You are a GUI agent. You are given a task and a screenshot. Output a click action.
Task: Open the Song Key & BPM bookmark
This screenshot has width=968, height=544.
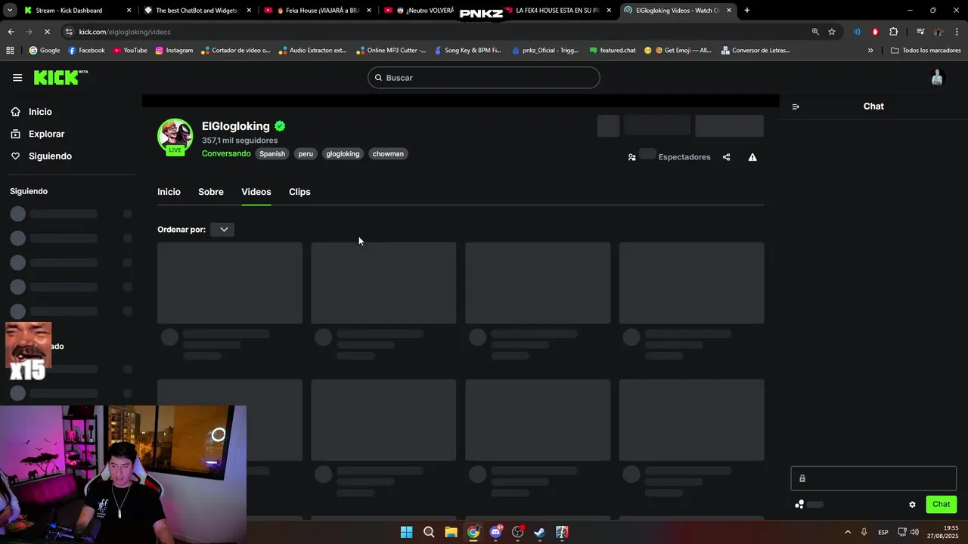click(x=467, y=51)
